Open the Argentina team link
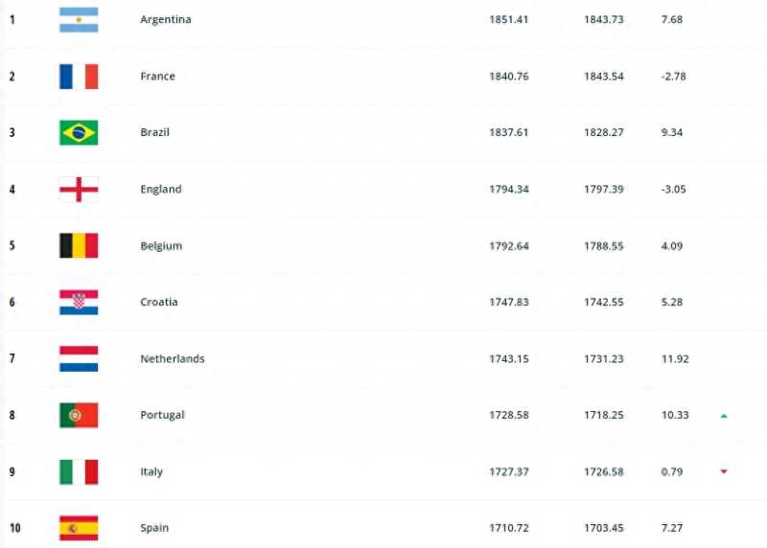The image size is (767, 548). pyautogui.click(x=165, y=20)
